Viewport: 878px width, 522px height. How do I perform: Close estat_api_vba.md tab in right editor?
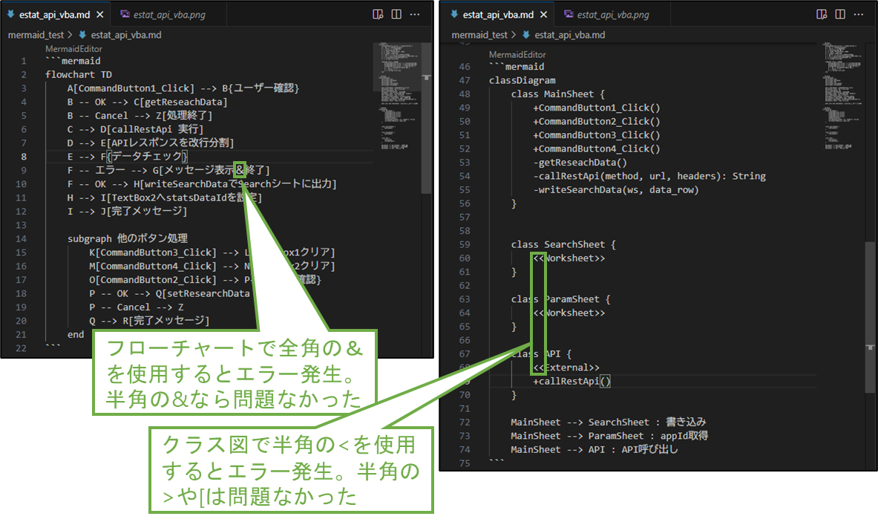(x=544, y=15)
